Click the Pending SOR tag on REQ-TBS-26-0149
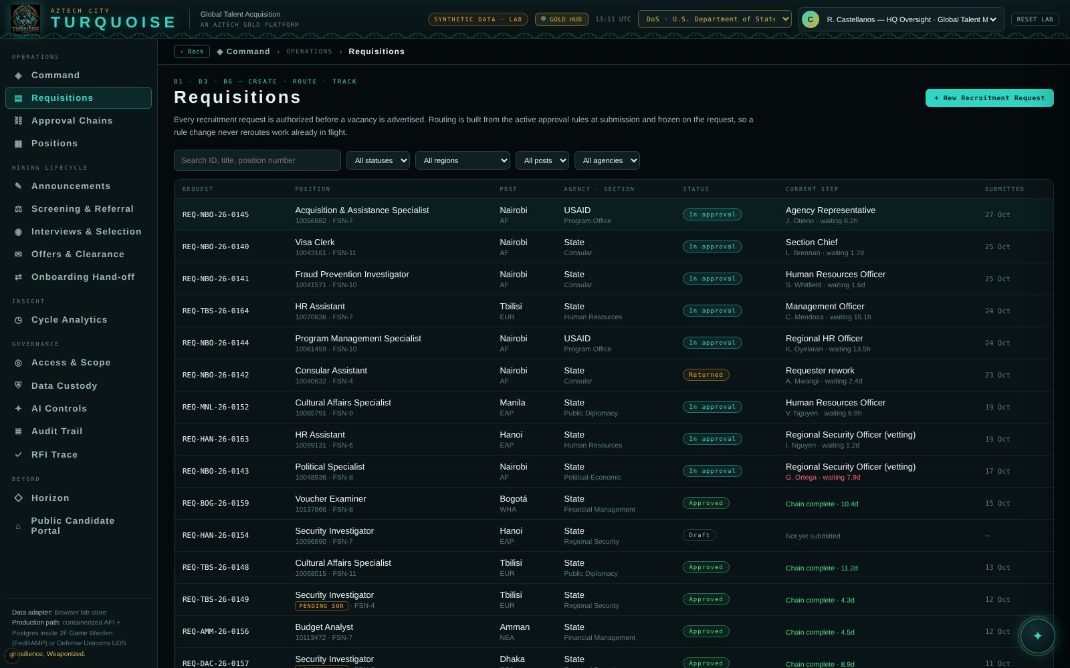Screen dimensions: 1070x668 pyautogui.click(x=322, y=606)
